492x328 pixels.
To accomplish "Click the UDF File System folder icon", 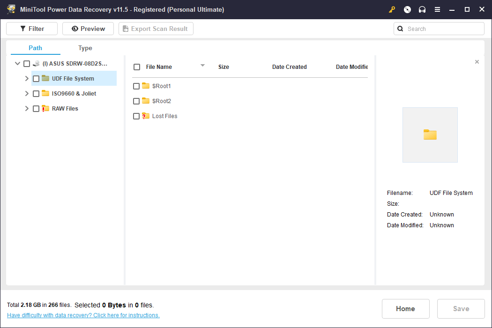I will pos(45,78).
